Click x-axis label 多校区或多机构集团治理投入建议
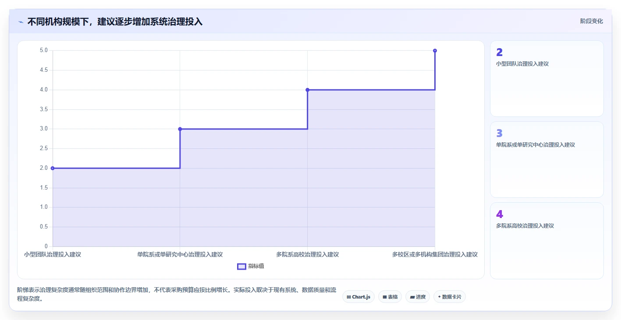The width and height of the screenshot is (621, 320). click(x=435, y=254)
